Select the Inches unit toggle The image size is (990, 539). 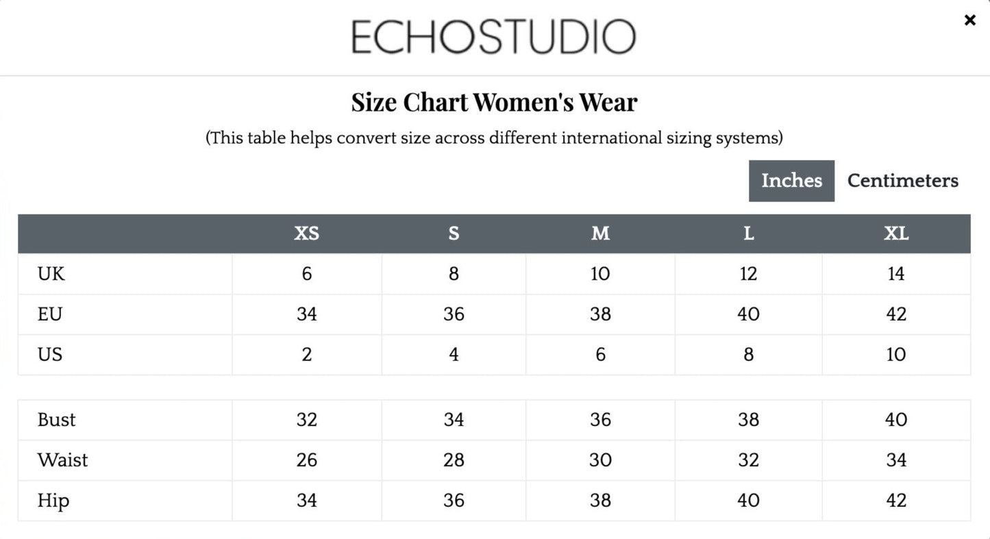tap(791, 181)
